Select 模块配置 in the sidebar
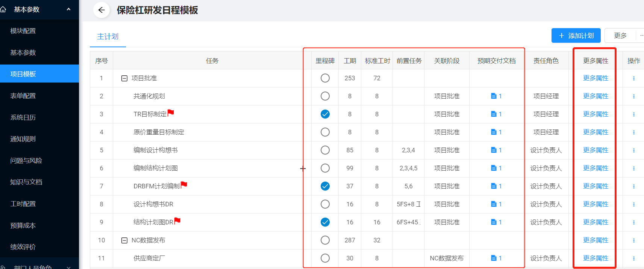This screenshot has width=644, height=269. (x=23, y=31)
